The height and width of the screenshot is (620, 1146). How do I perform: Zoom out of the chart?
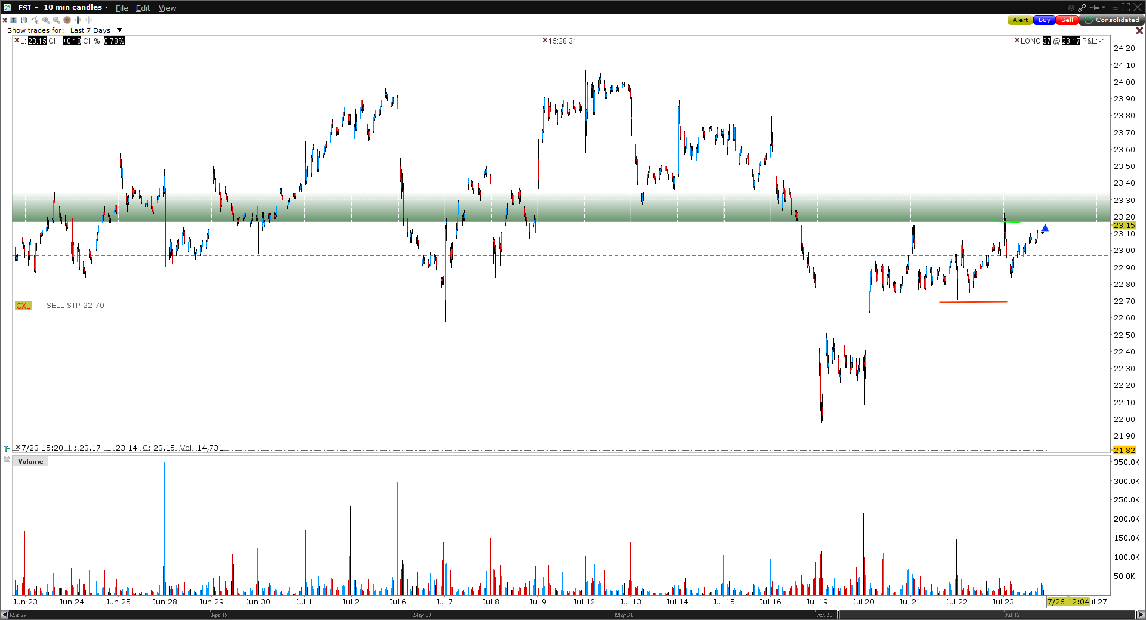point(56,20)
